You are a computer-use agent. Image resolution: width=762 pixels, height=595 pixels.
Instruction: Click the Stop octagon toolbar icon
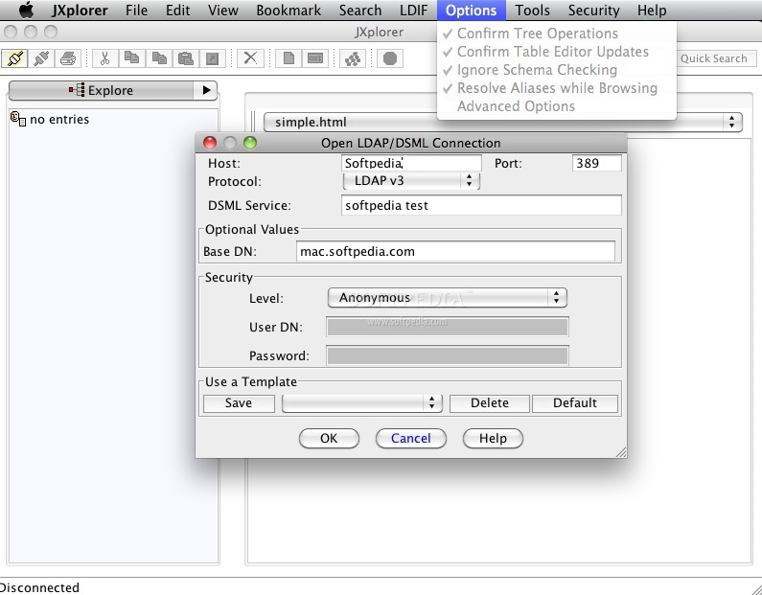pos(390,58)
